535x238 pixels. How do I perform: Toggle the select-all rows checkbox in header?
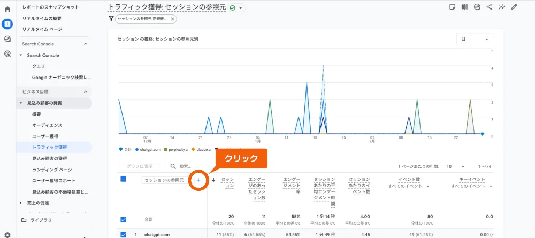pos(124,180)
